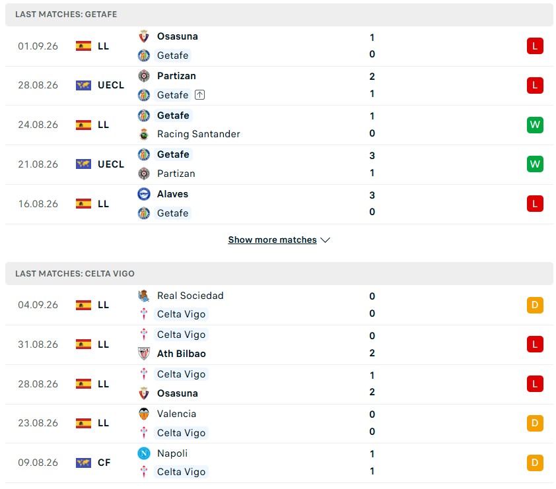Open the Alaves team name link

(173, 194)
